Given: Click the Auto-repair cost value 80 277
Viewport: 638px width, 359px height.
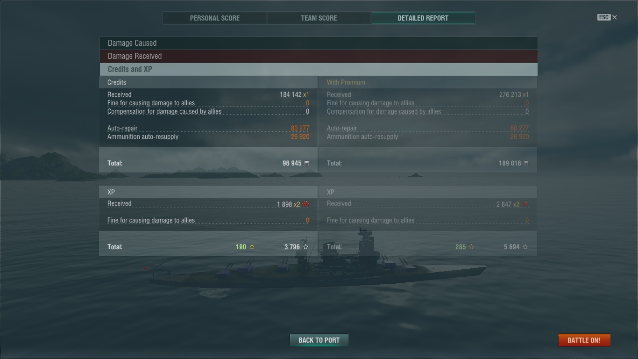Looking at the screenshot, I should point(300,128).
